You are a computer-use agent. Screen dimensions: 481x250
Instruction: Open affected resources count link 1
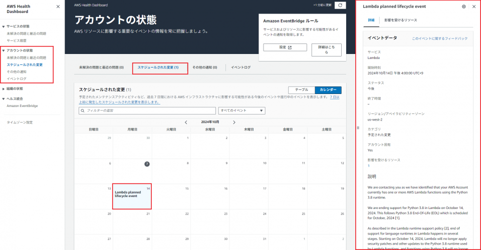pos(368,166)
